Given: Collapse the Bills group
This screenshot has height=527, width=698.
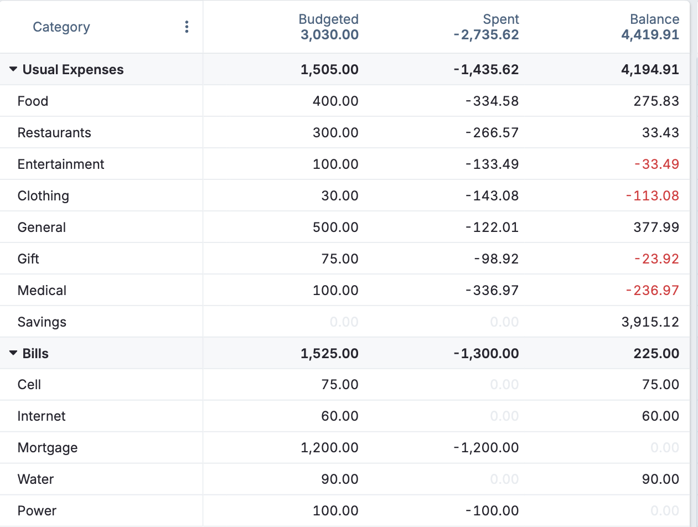Looking at the screenshot, I should [14, 354].
